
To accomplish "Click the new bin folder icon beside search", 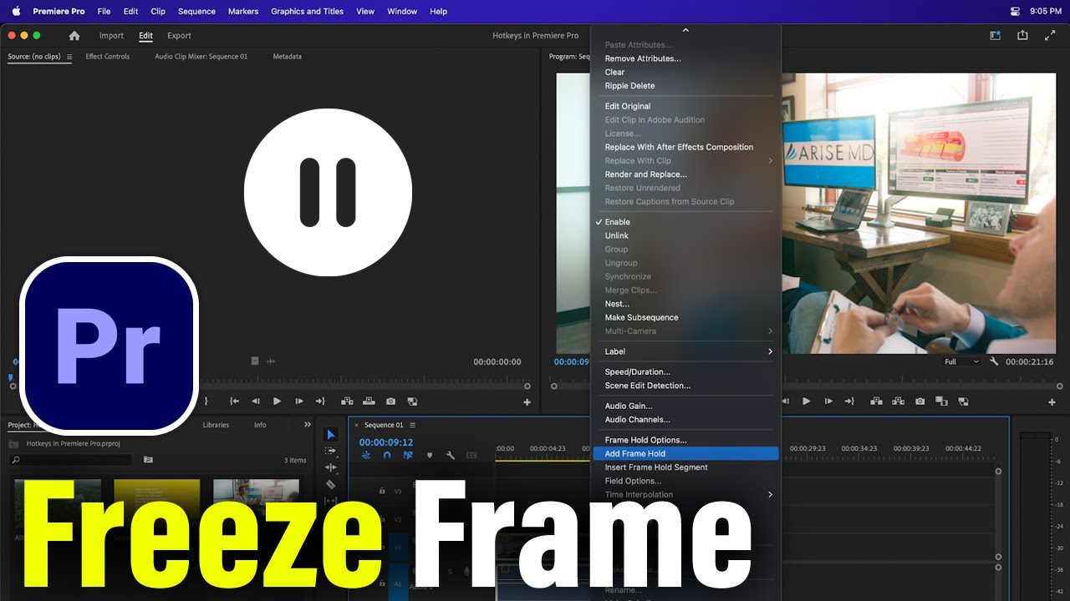I will point(148,460).
